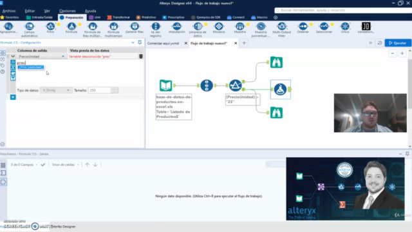Close the Flujo de trabajo nuevo1 tab
Image resolution: width=412 pixels, height=232 pixels.
coord(236,43)
